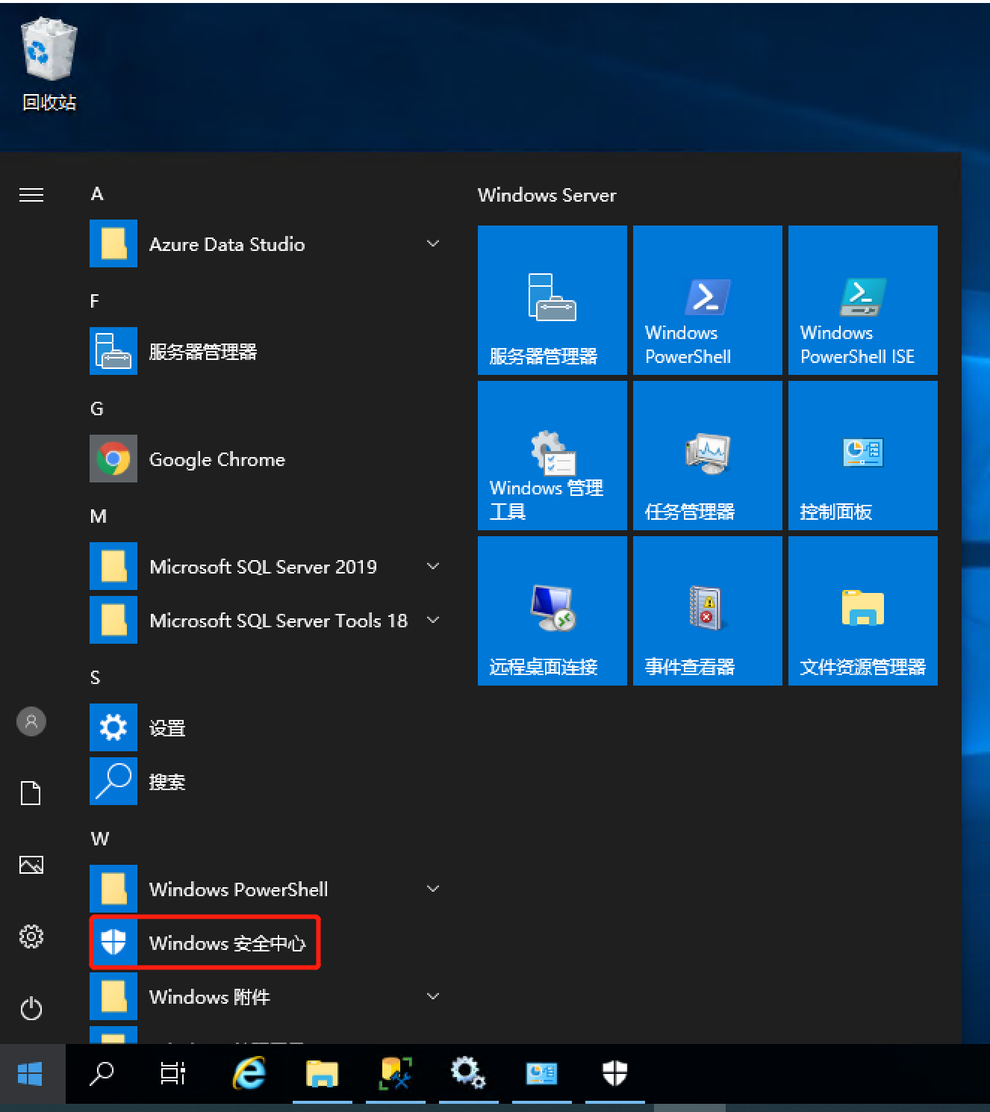Launch 远程桌面连接 tile

point(552,611)
